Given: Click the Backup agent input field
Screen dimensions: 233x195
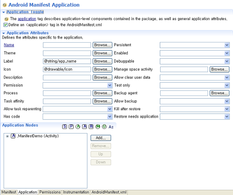Looking at the screenshot, I should click(x=184, y=93).
